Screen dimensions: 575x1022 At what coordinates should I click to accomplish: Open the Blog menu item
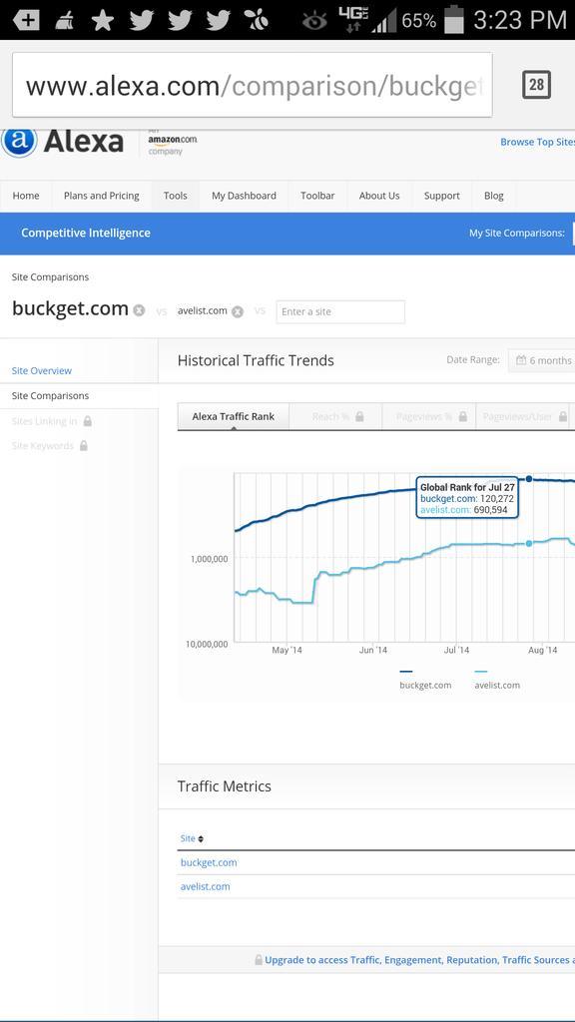tap(494, 196)
